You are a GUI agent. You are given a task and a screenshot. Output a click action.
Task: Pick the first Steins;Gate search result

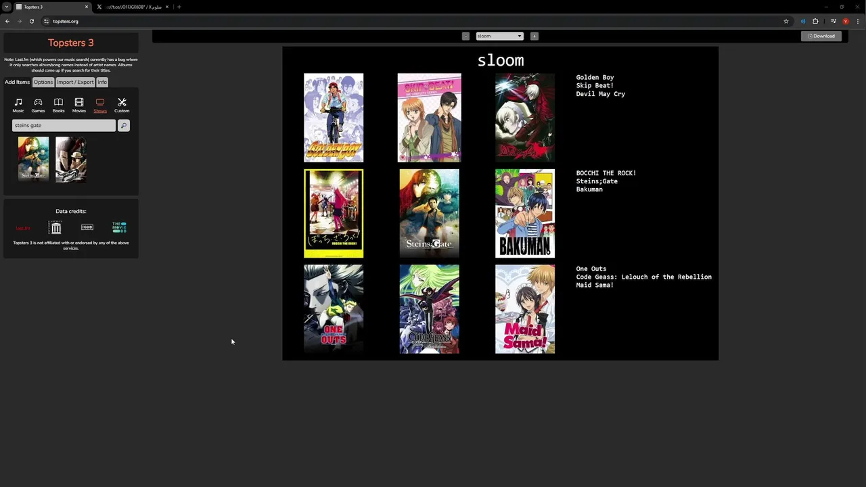33,159
